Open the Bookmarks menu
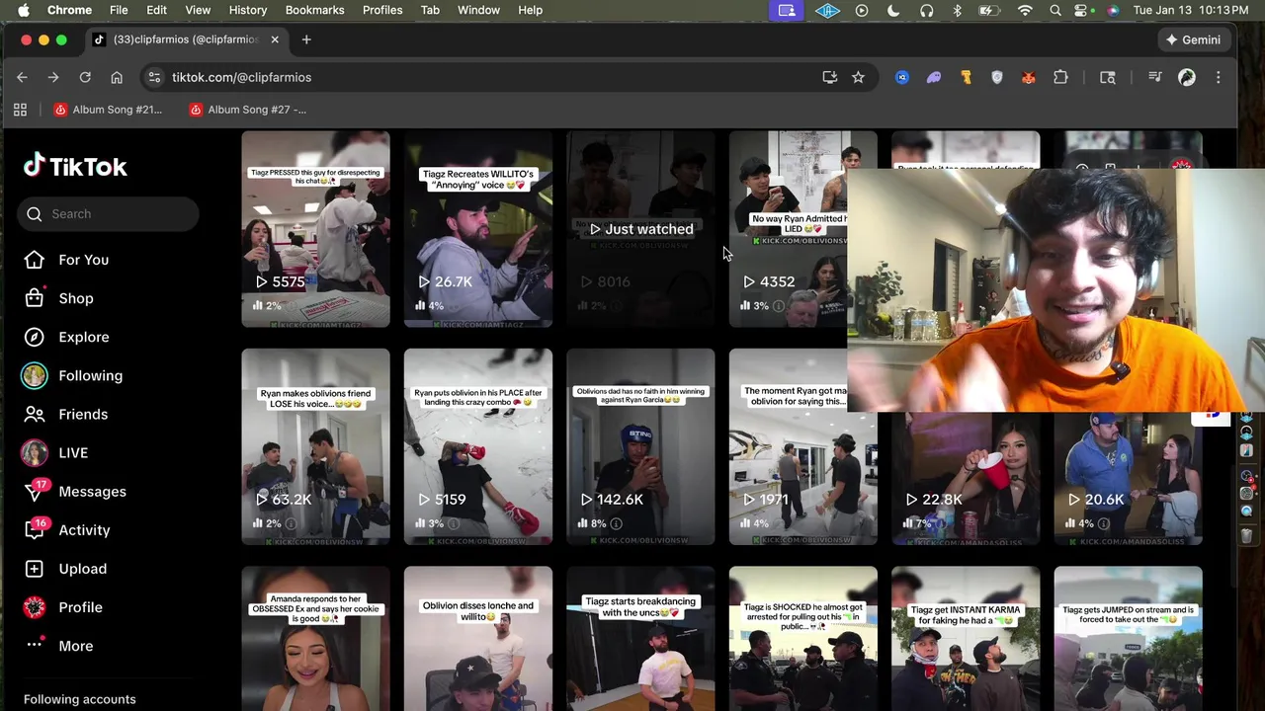 (314, 10)
